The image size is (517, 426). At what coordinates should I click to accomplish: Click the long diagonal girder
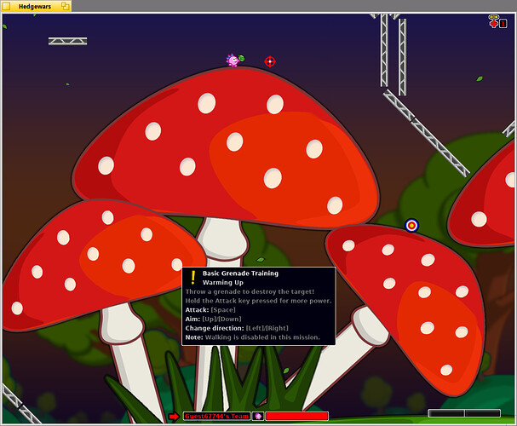[x=426, y=133]
